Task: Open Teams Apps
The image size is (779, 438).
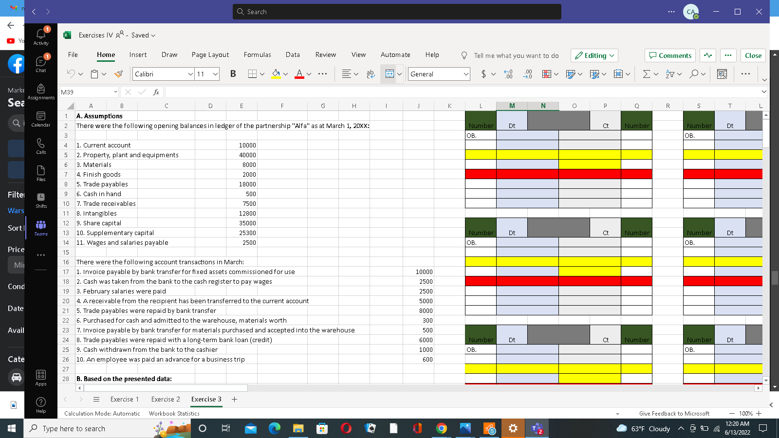Action: (x=41, y=377)
